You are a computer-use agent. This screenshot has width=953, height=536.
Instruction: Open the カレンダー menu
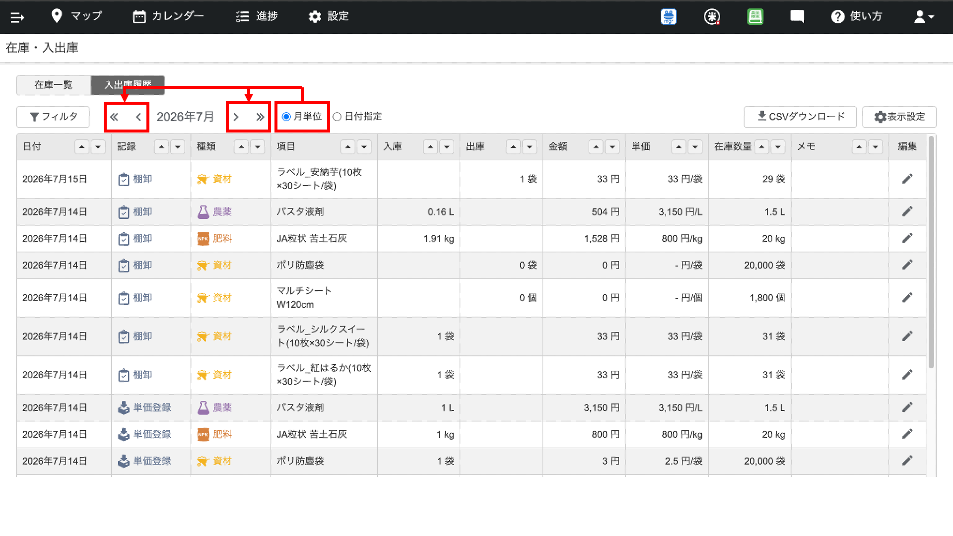[168, 16]
